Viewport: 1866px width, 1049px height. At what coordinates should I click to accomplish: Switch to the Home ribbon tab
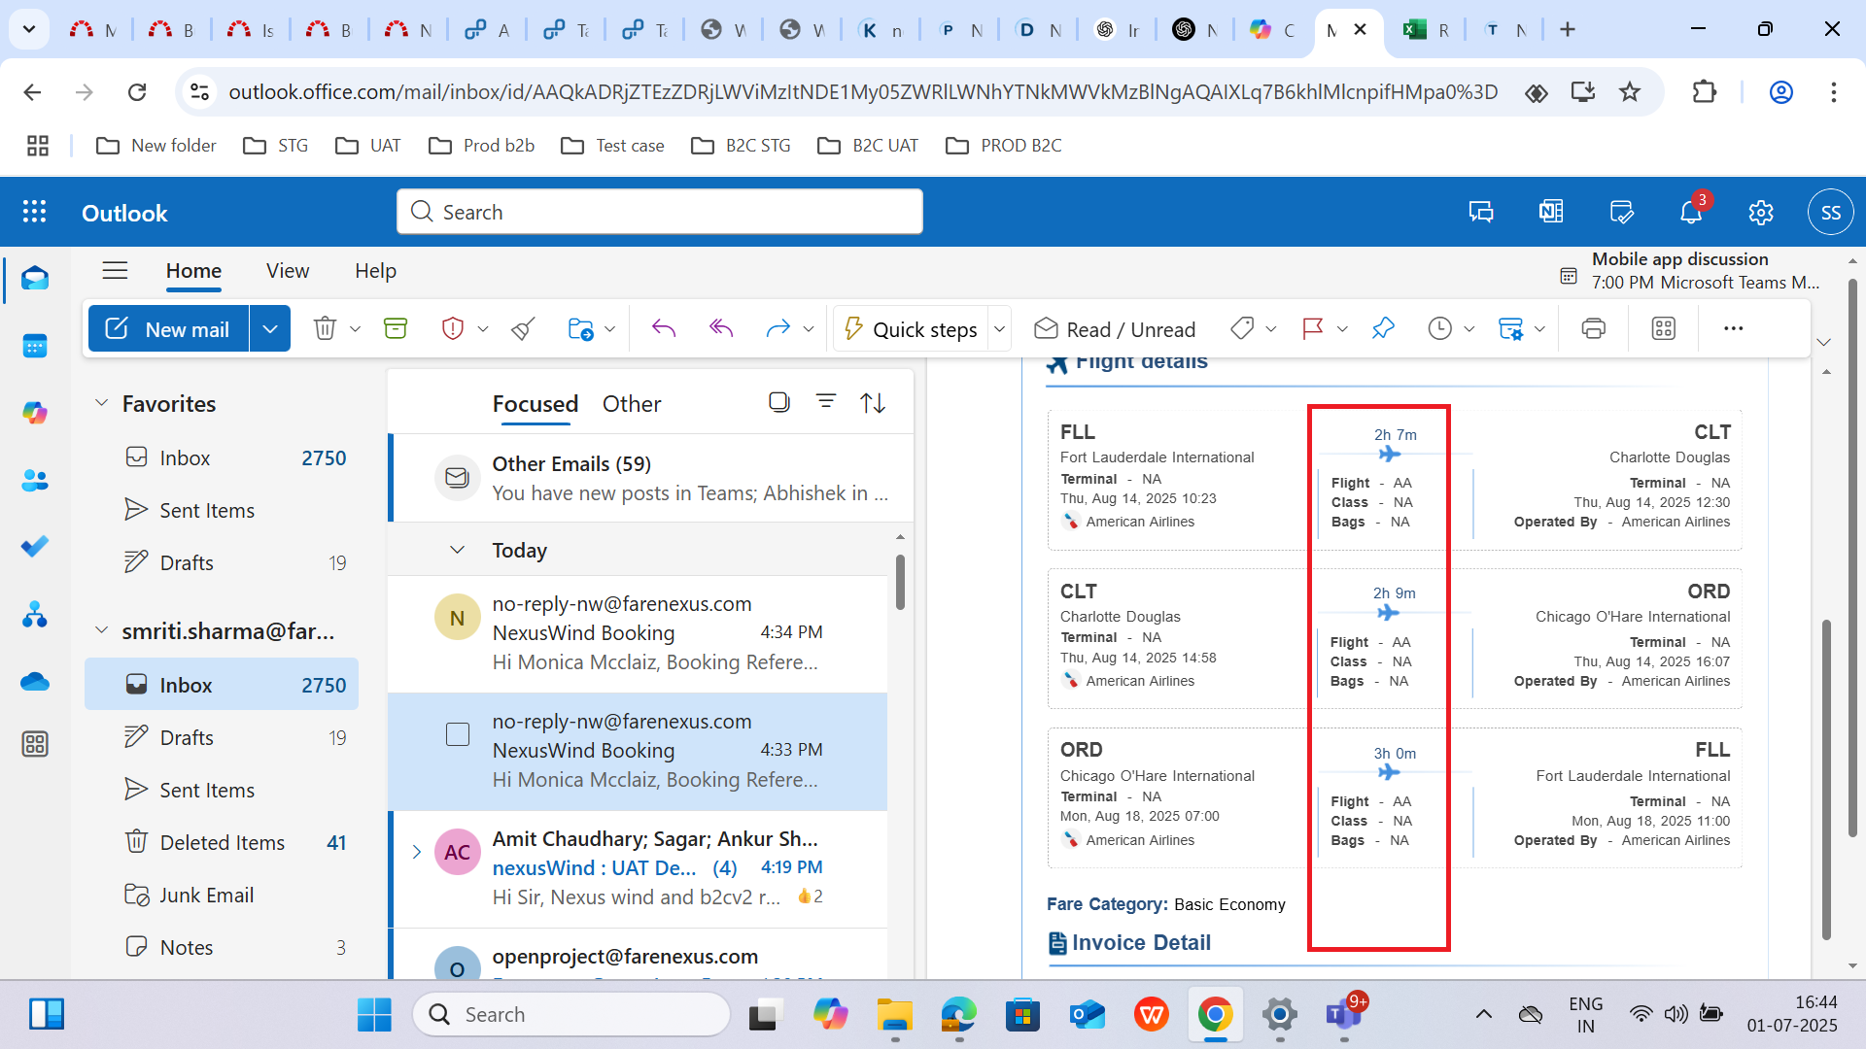(x=193, y=271)
